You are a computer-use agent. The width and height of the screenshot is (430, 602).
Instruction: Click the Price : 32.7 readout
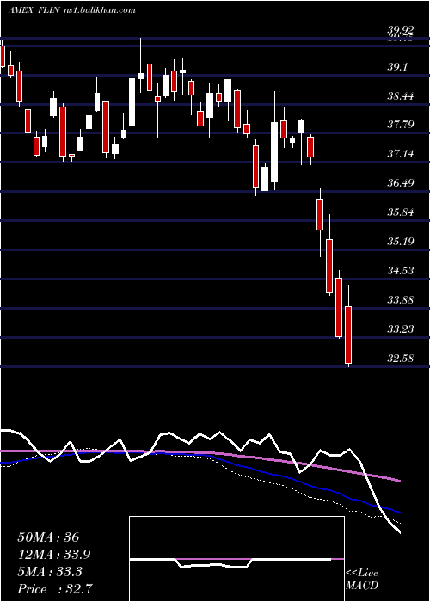(54, 589)
